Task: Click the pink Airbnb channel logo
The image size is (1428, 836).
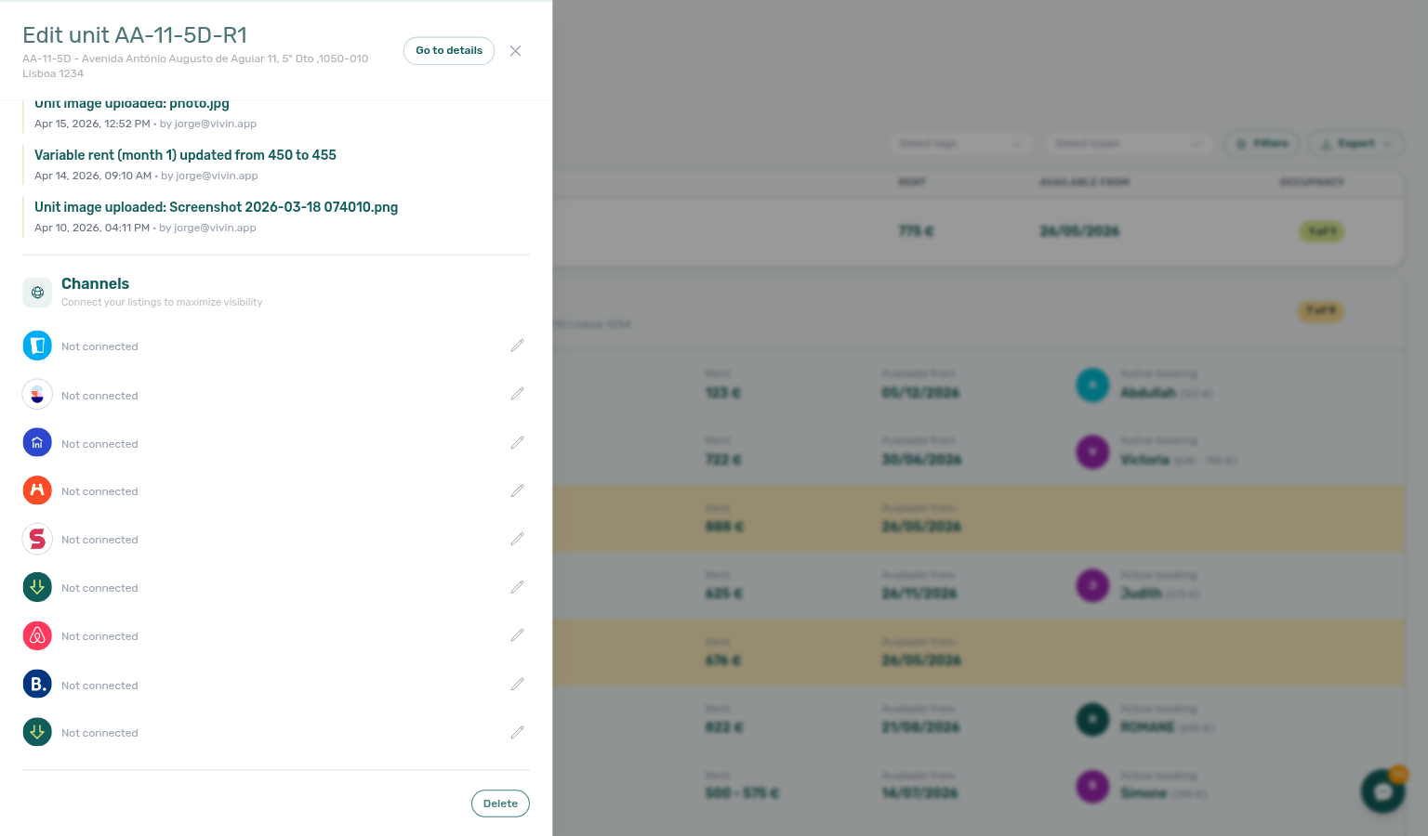Action: (37, 636)
